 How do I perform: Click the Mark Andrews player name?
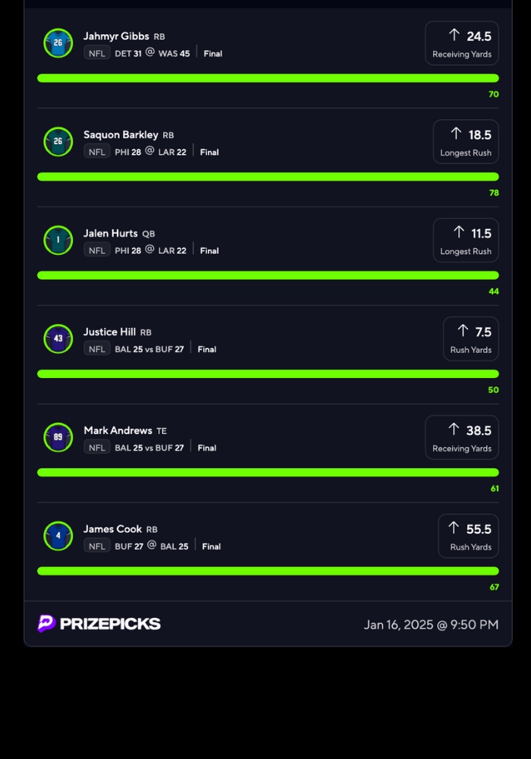pyautogui.click(x=118, y=431)
